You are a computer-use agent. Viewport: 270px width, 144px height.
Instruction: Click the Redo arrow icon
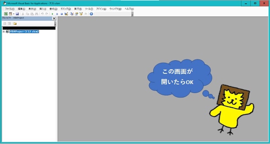[x=47, y=14]
